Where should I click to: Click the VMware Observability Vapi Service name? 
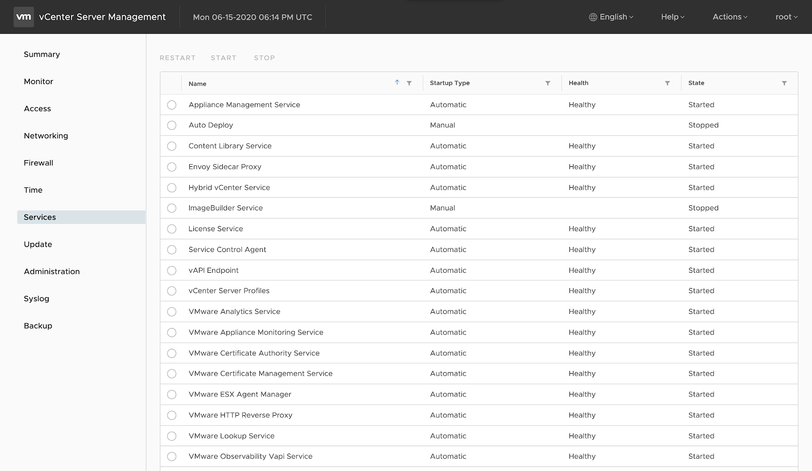pyautogui.click(x=251, y=456)
